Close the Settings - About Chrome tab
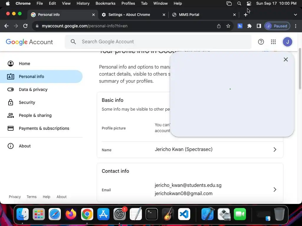The image size is (302, 226). [164, 15]
